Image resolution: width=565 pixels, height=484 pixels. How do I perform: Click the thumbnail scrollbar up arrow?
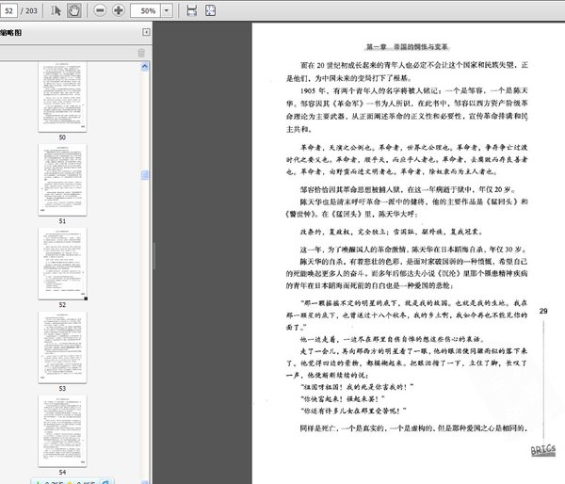pos(145,66)
